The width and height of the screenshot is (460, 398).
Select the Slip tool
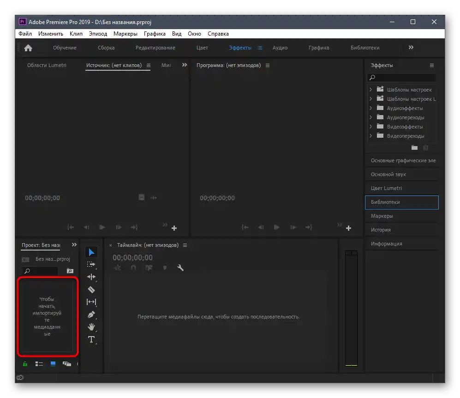coord(91,302)
